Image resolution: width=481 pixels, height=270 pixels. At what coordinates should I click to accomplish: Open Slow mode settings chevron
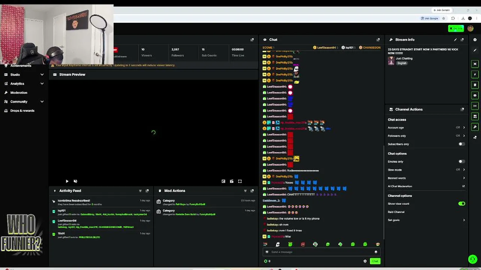coord(464,170)
